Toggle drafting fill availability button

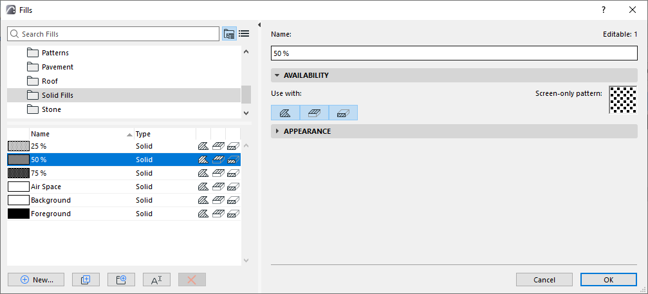285,113
